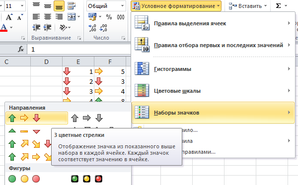Choose 3 colored arrows icon set
Viewport: 298px width, 185px height.
tap(37, 118)
